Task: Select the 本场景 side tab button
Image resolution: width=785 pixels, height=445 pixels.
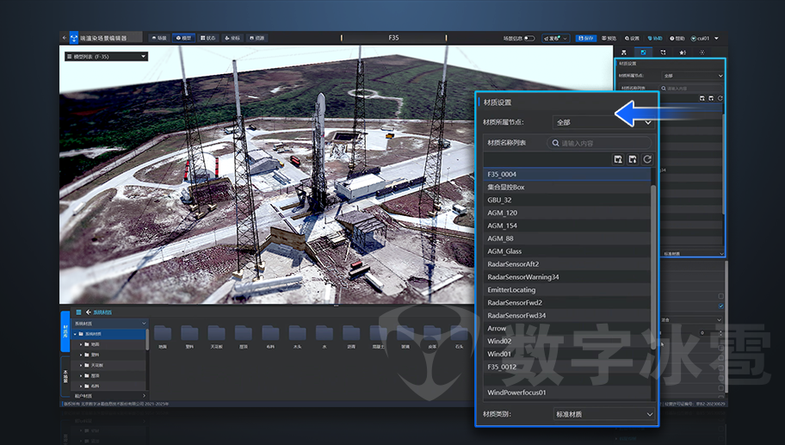Action: click(x=65, y=375)
